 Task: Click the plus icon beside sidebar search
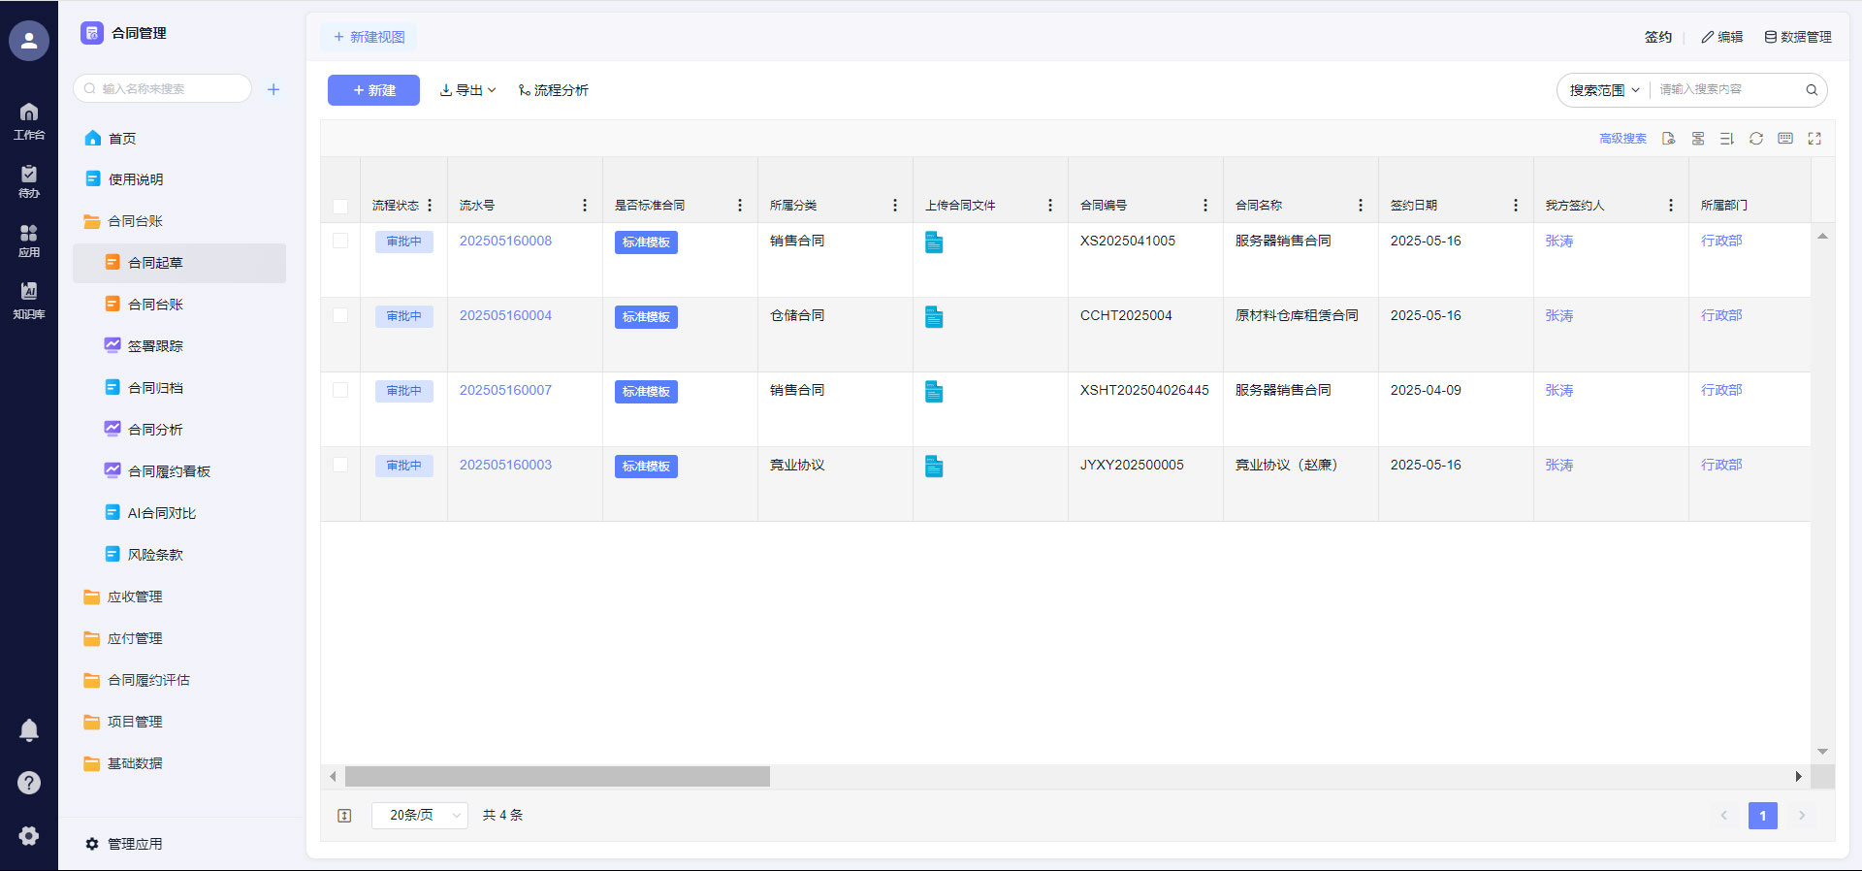click(x=273, y=89)
